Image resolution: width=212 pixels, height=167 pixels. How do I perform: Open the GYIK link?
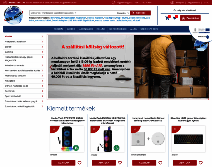point(206,3)
